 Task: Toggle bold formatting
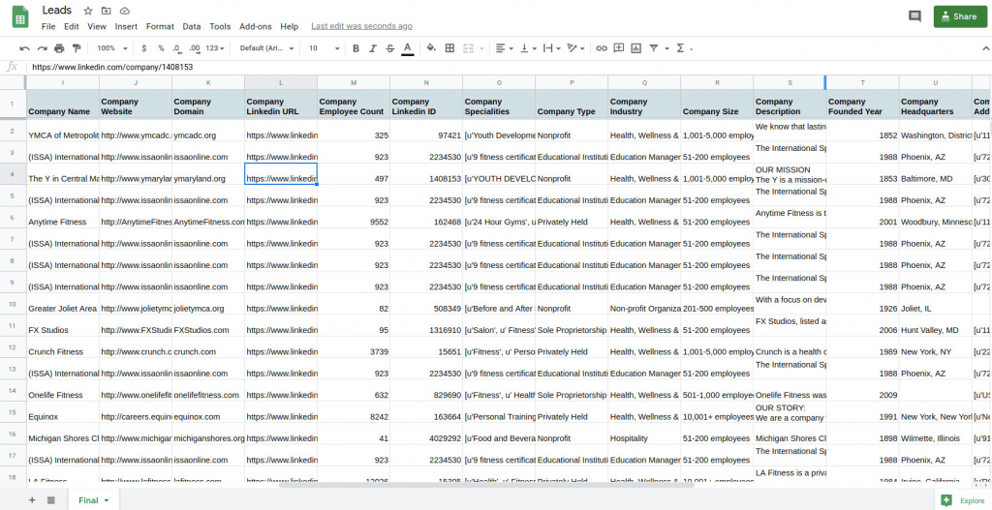[356, 47]
